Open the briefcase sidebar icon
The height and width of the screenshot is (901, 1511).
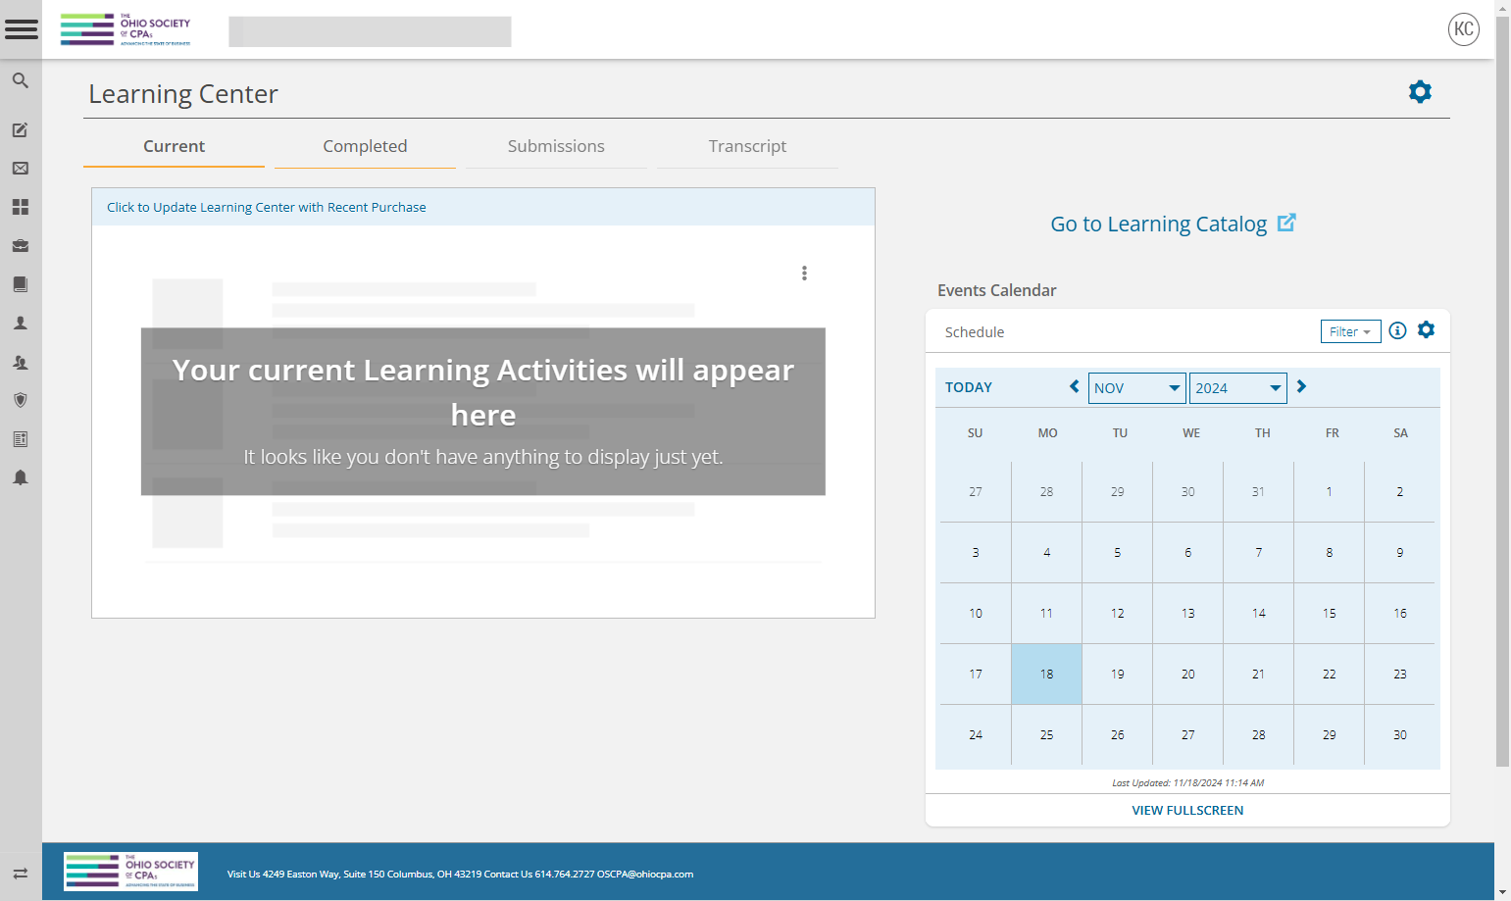click(x=20, y=245)
